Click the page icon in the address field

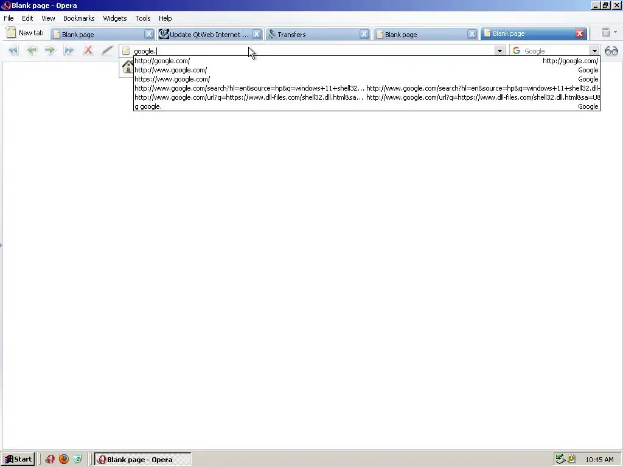(x=126, y=51)
